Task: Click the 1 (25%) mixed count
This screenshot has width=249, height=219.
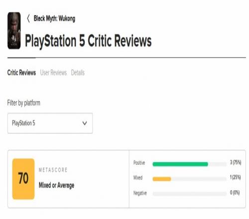Action: [236, 177]
